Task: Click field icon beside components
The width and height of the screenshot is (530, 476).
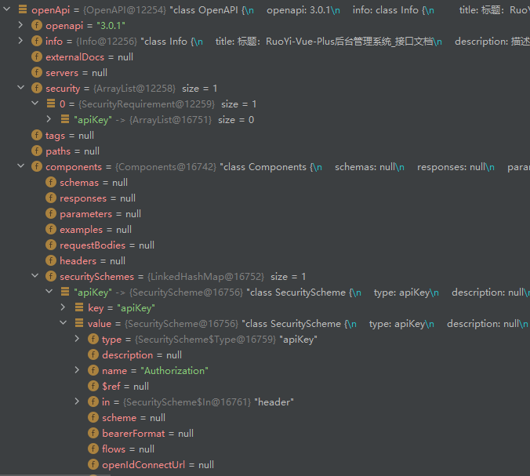Action: 37,167
